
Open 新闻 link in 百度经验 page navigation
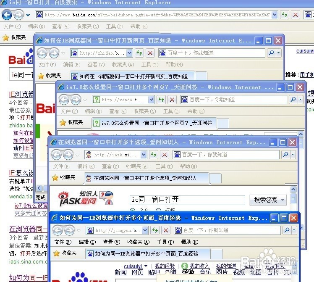[x=121, y=272]
